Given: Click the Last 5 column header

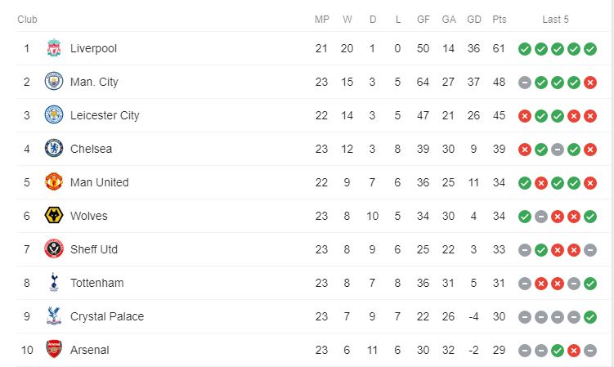Looking at the screenshot, I should click(555, 20).
